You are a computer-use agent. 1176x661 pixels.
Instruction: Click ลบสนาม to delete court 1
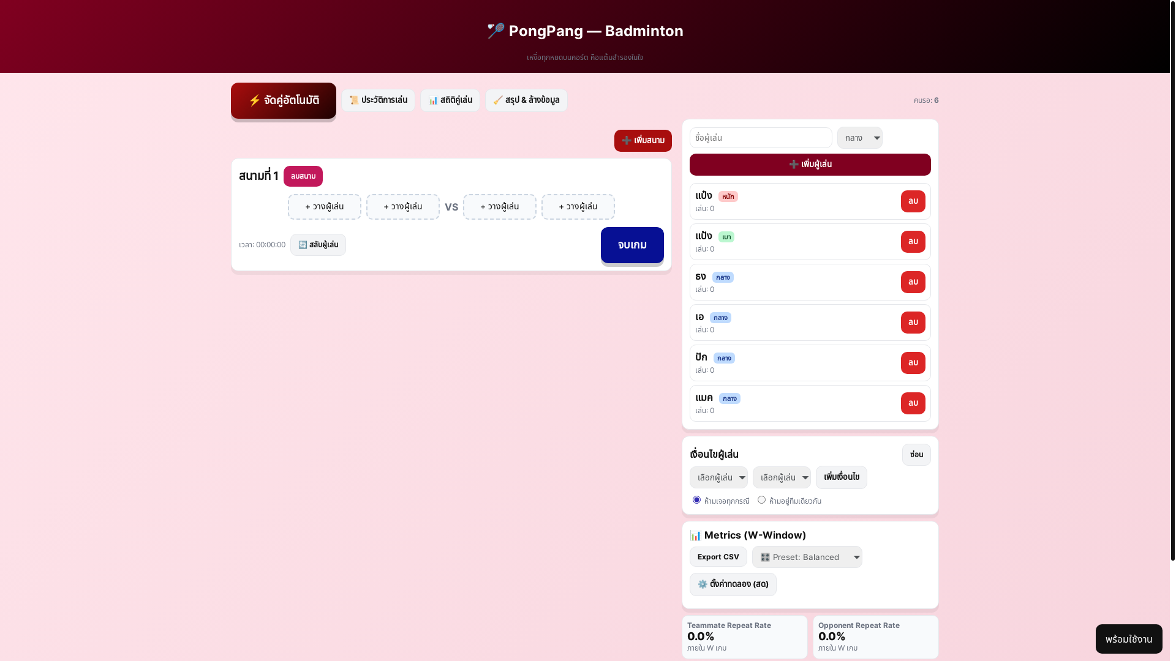(303, 176)
